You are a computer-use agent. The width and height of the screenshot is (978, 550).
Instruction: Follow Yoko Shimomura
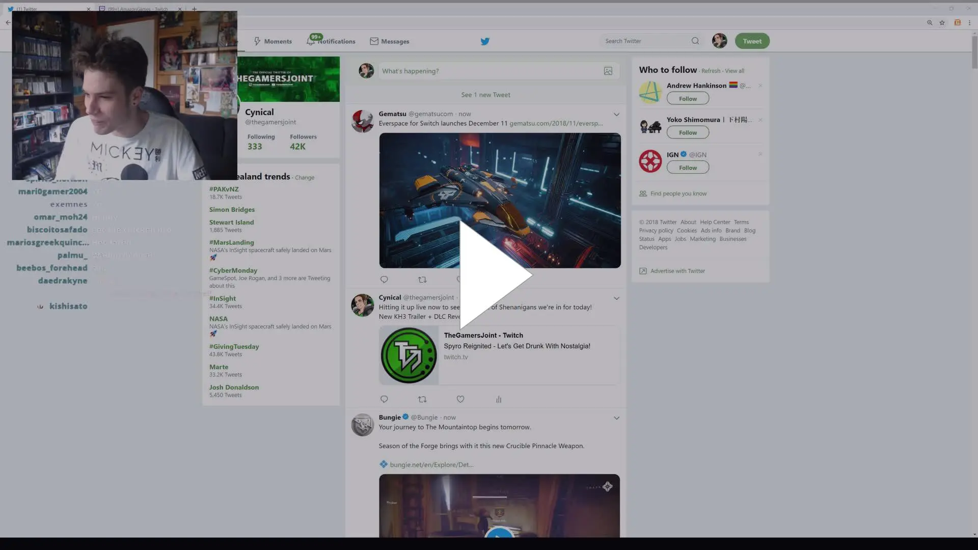(x=688, y=132)
